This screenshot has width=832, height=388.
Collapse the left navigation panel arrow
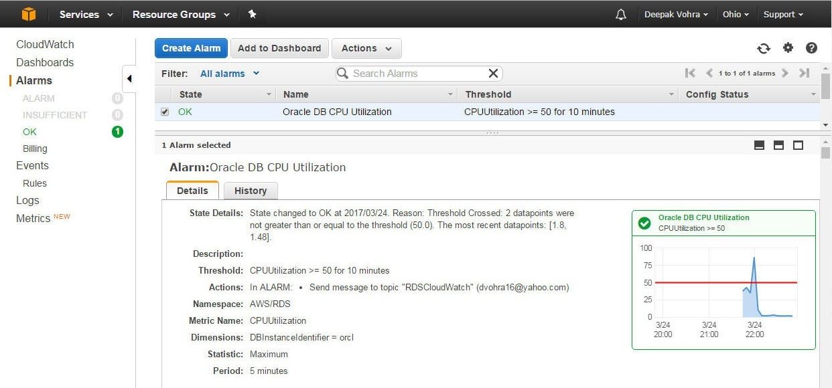pos(129,79)
